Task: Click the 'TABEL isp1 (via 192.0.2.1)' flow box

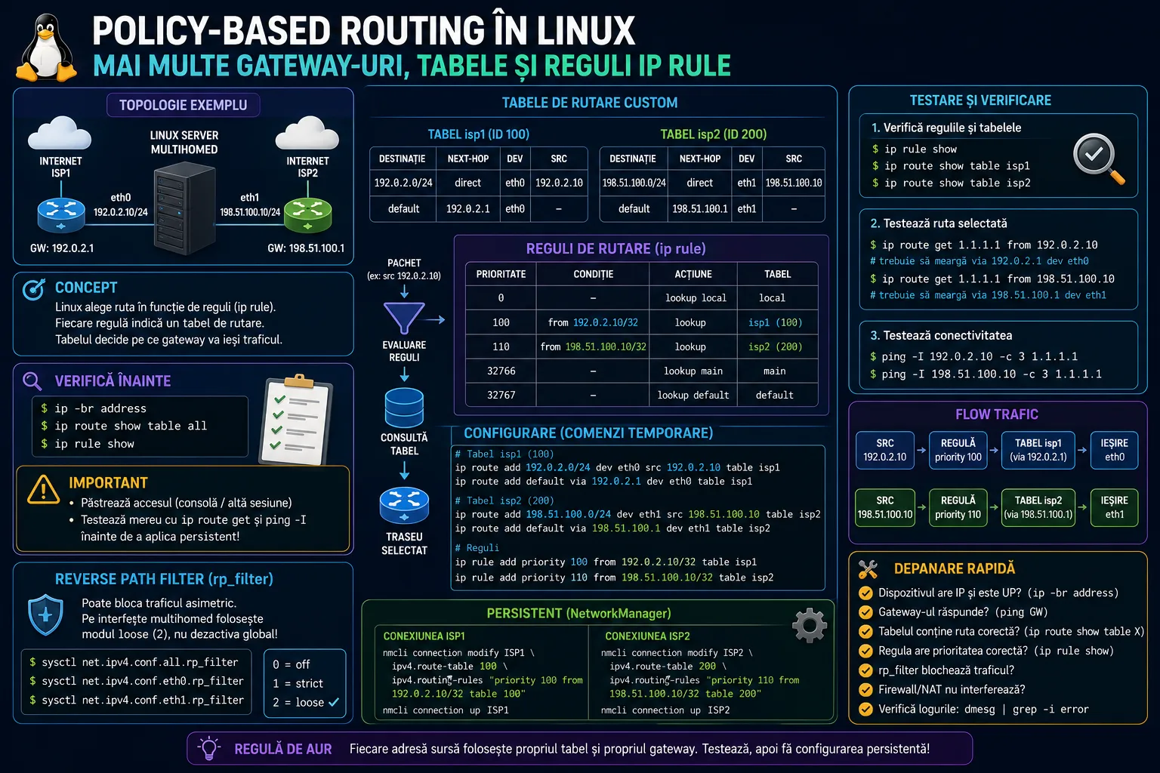Action: [x=1038, y=450]
